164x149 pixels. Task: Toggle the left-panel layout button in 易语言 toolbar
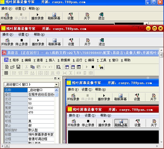point(67,67)
